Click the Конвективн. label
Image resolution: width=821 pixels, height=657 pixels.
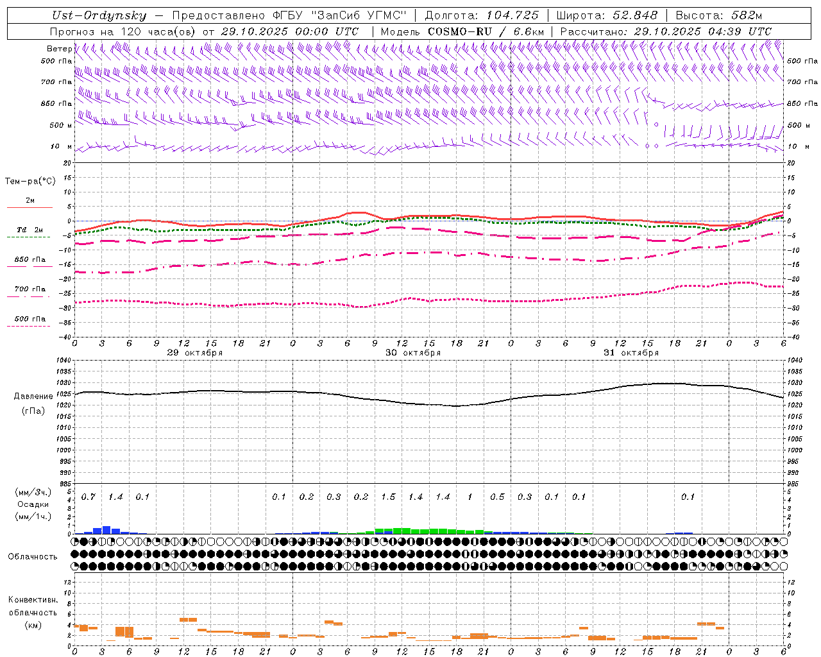33,600
